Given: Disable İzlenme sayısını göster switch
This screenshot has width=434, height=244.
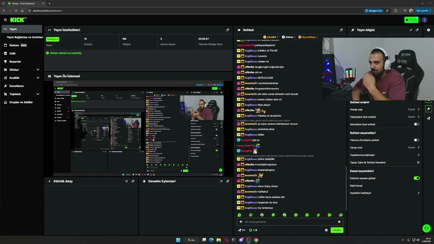Looking at the screenshot, I should [417, 178].
